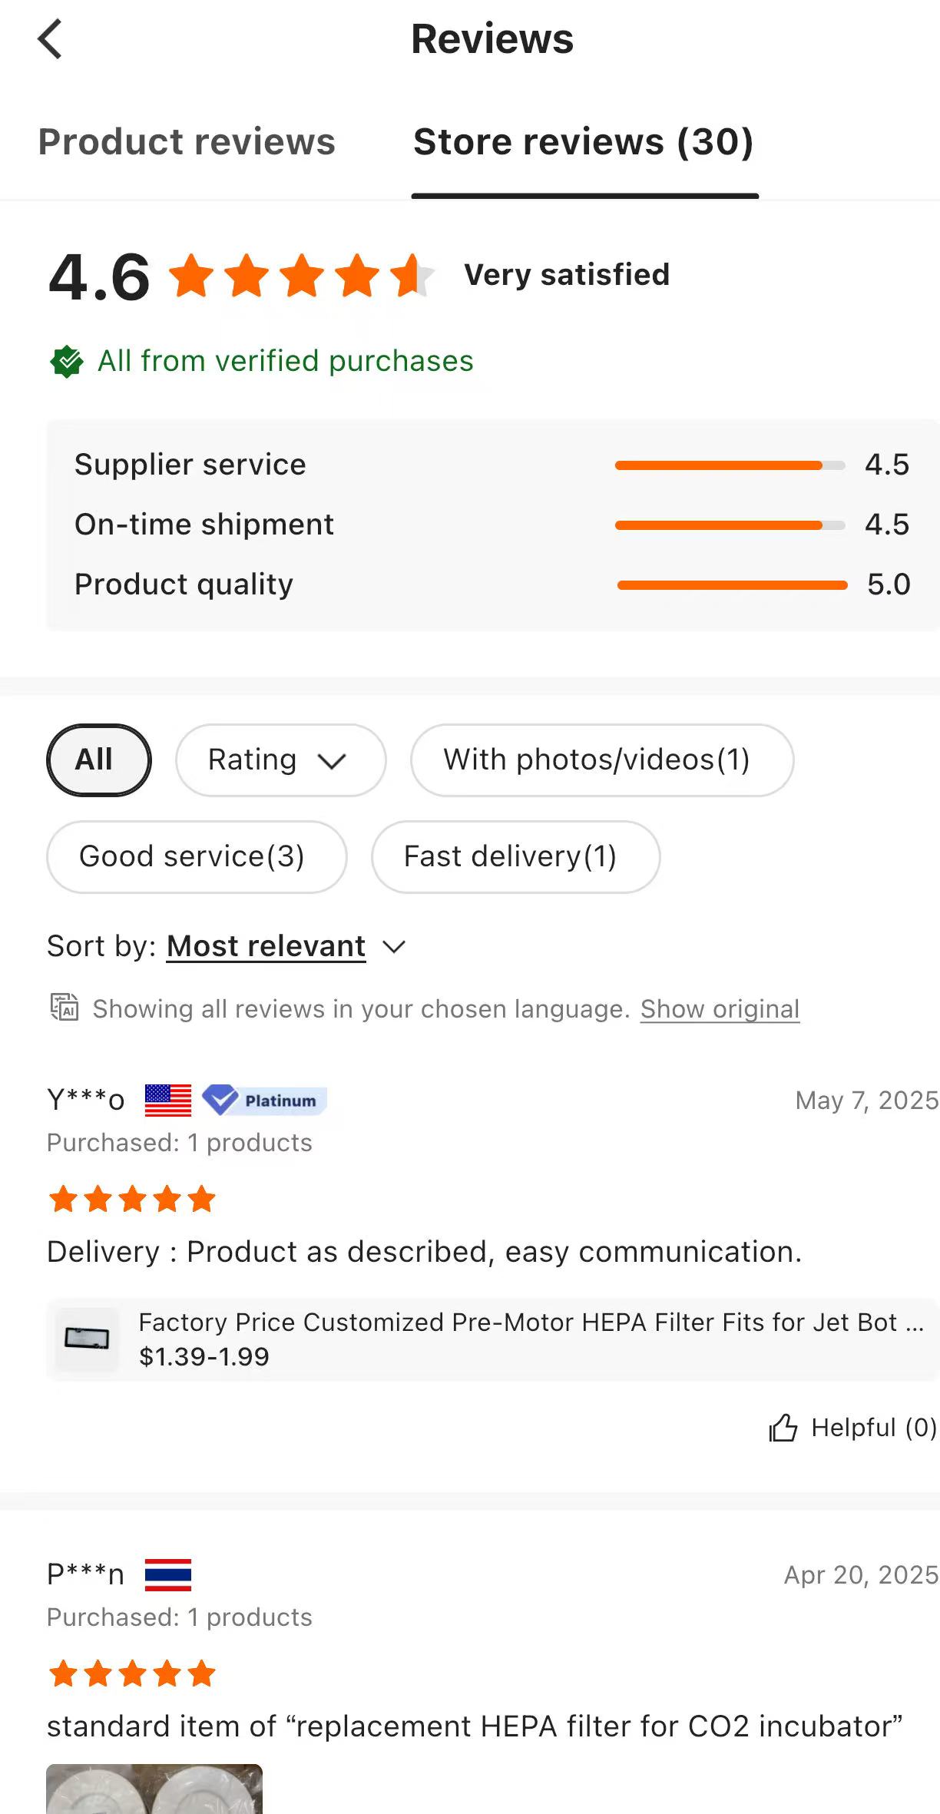Open the Rating filter dropdown

coord(280,760)
